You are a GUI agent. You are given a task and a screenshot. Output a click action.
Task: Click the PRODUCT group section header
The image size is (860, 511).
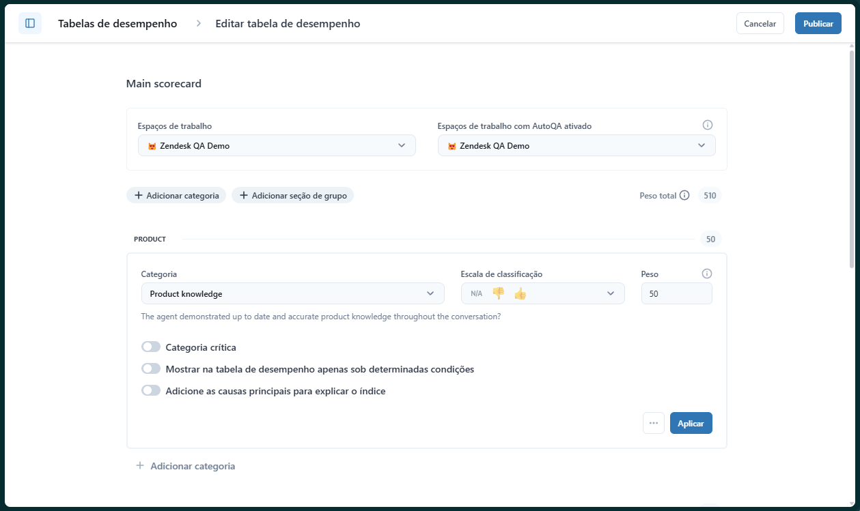point(150,239)
